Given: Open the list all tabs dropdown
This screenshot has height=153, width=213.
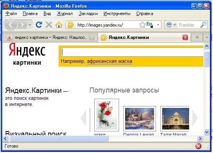Looking at the screenshot, I should click(x=207, y=37).
